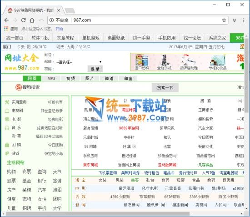Image resolution: width=250 pixels, height=217 pixels.
Task: Click the 搜索一下 search button
Action: 165,88
